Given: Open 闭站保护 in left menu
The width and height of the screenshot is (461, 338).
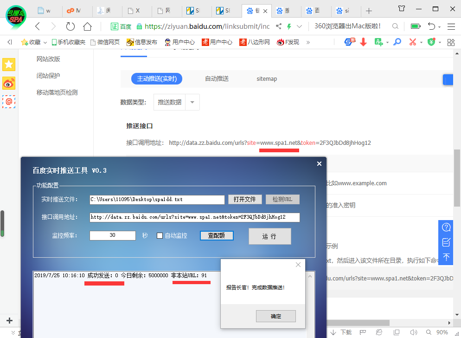Looking at the screenshot, I should click(48, 76).
